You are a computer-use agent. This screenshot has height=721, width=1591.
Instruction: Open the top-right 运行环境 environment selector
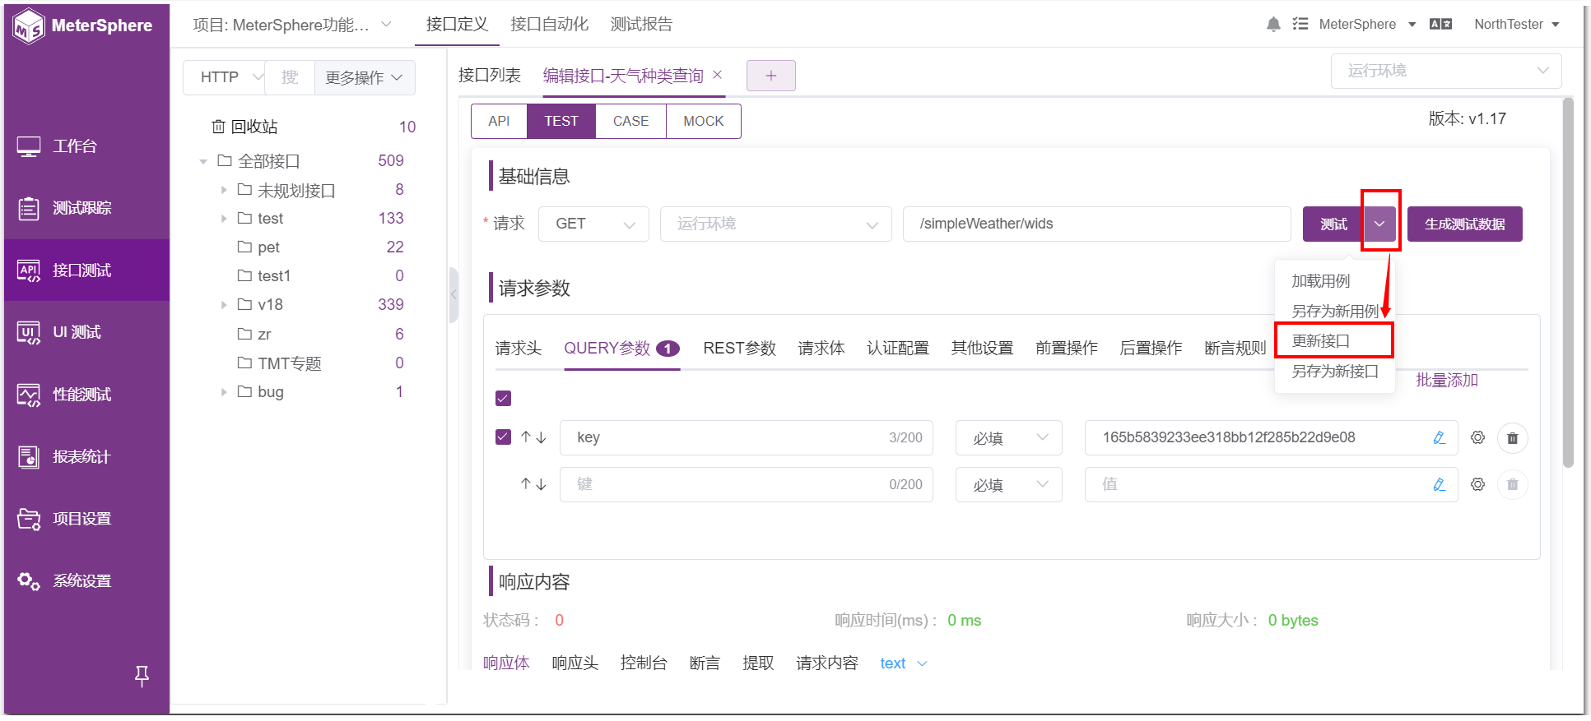pos(1446,71)
